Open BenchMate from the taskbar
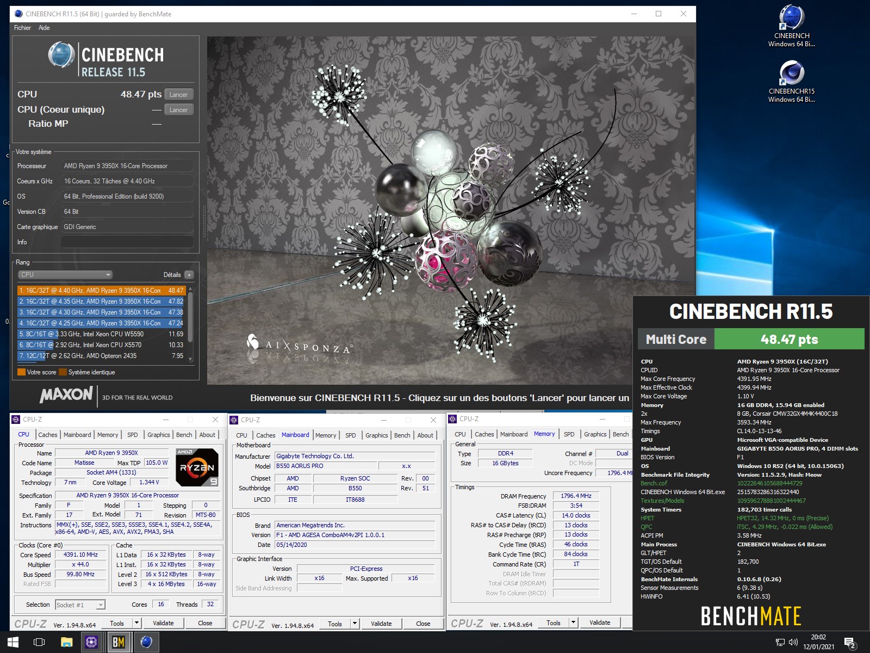The width and height of the screenshot is (870, 653). (119, 642)
